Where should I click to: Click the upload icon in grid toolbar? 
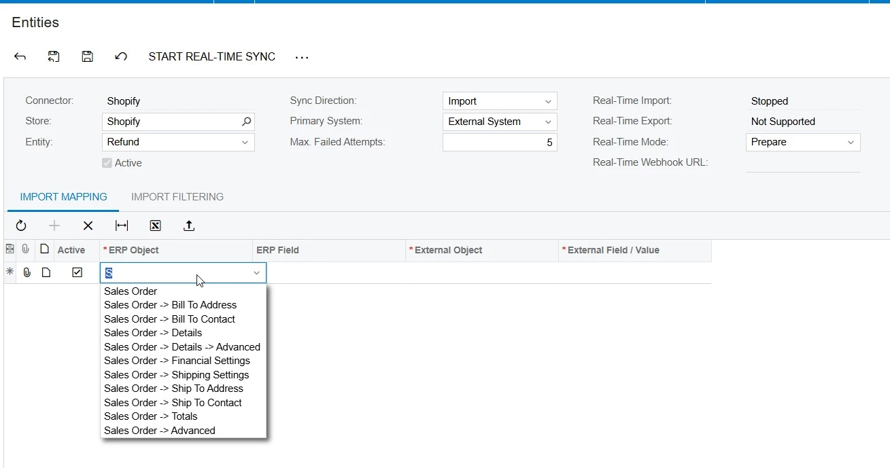tap(189, 226)
